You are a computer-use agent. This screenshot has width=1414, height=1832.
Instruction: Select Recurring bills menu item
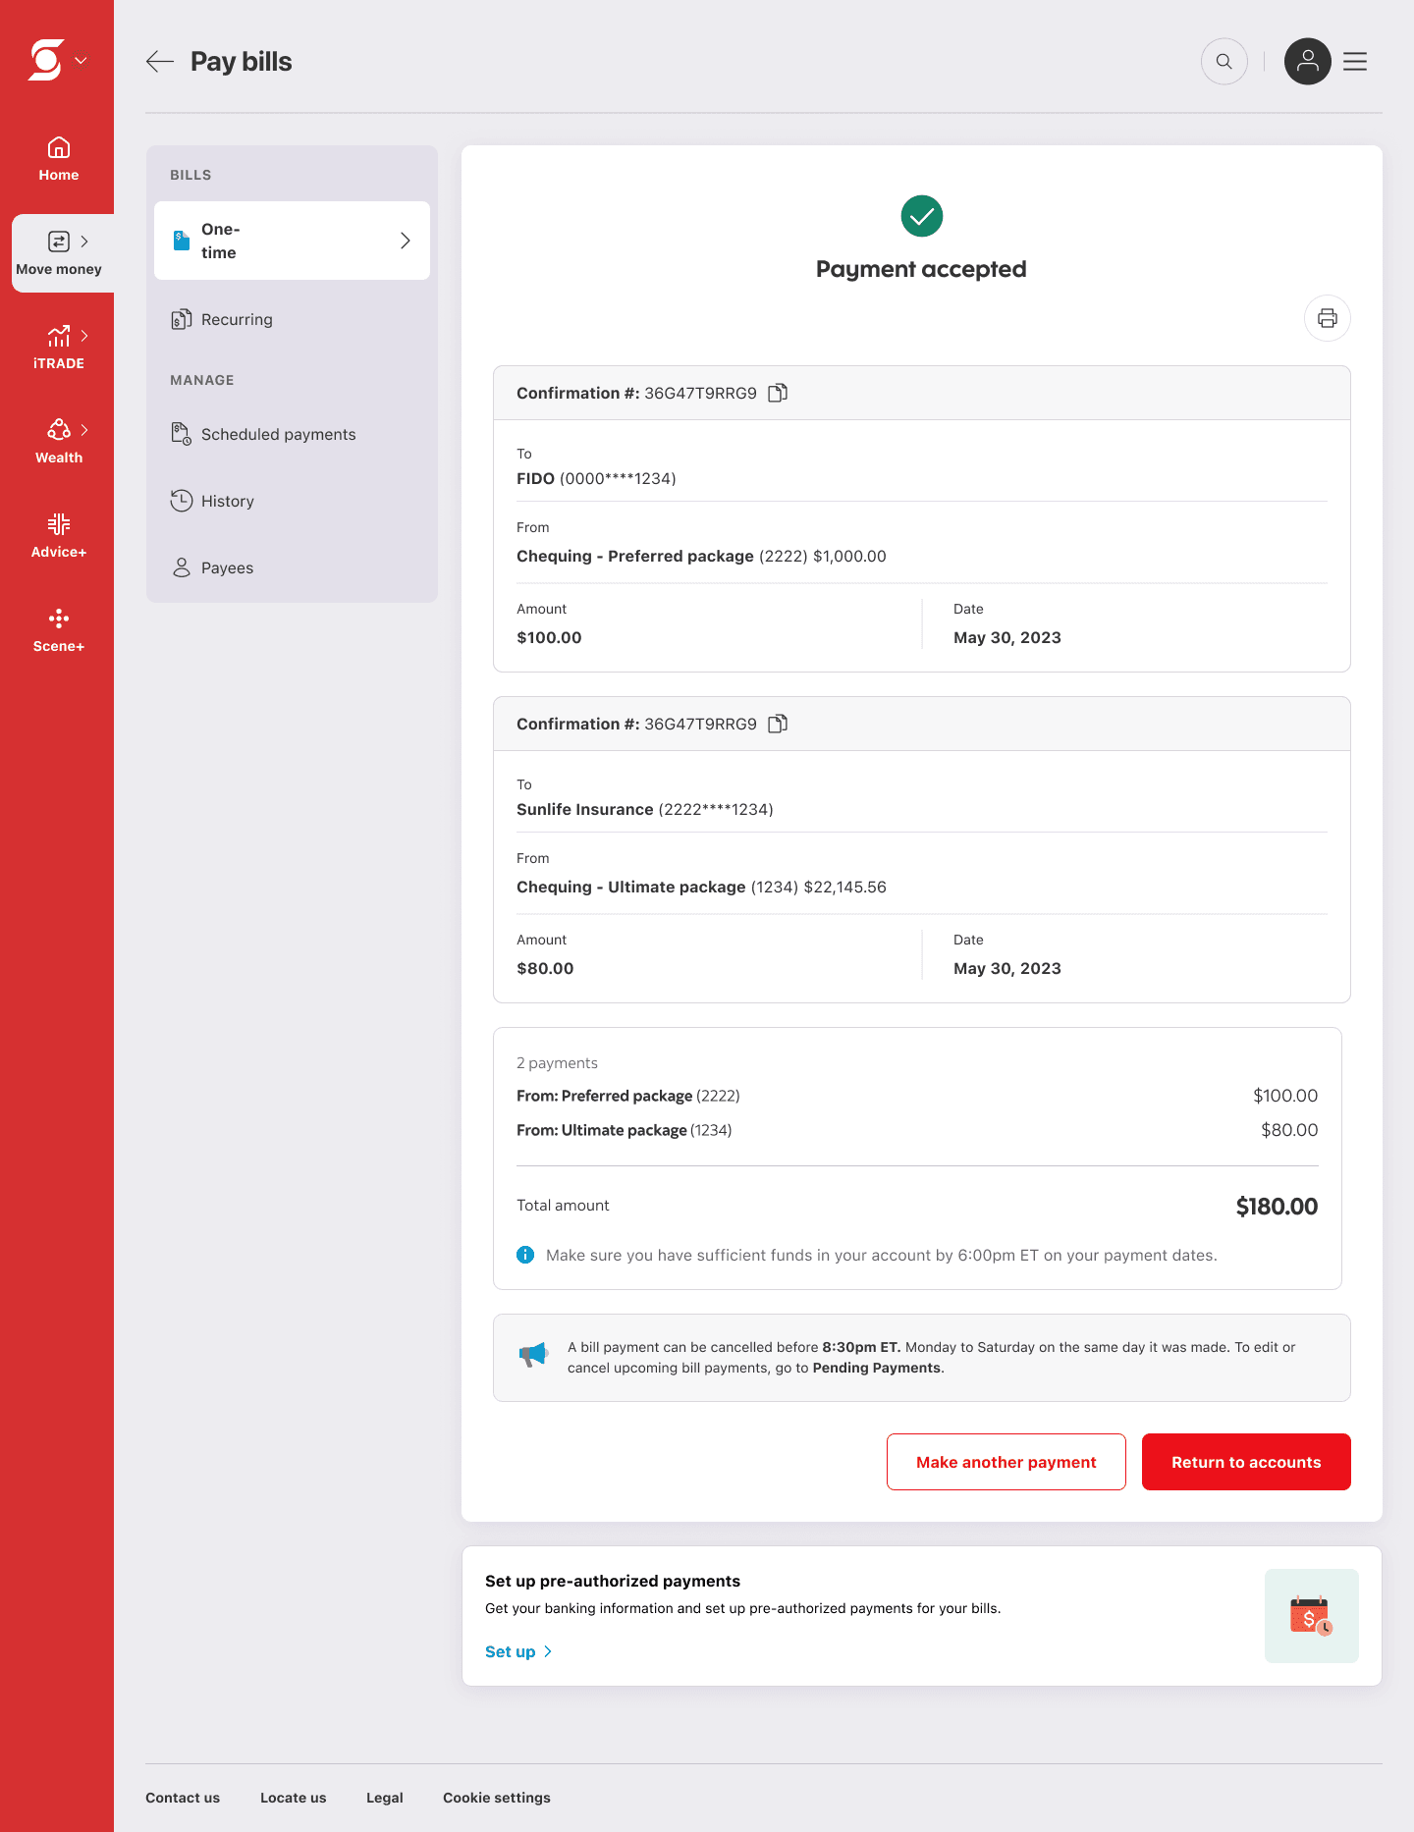pos(292,319)
